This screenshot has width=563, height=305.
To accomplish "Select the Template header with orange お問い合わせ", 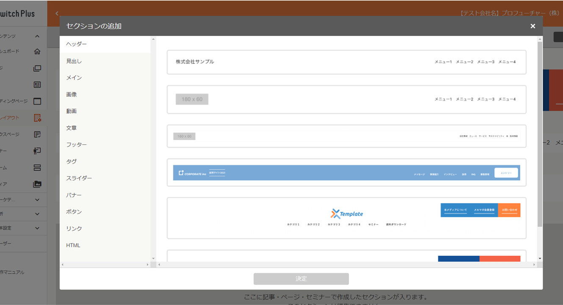I will point(347,218).
